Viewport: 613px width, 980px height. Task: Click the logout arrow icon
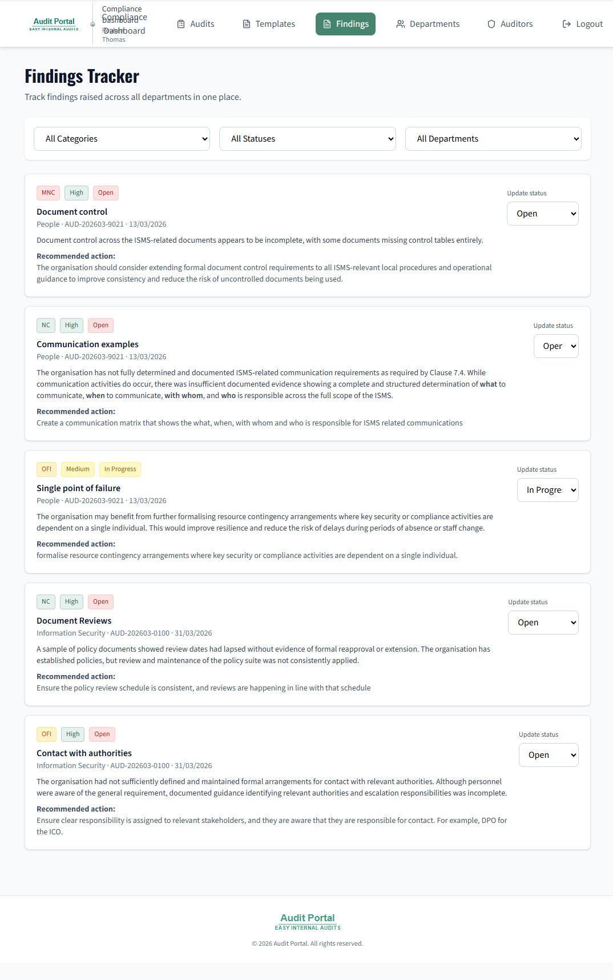click(567, 24)
